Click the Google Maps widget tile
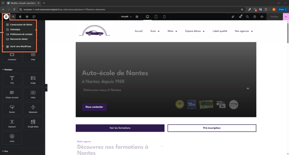The height and width of the screenshot is (155, 289). click(33, 123)
